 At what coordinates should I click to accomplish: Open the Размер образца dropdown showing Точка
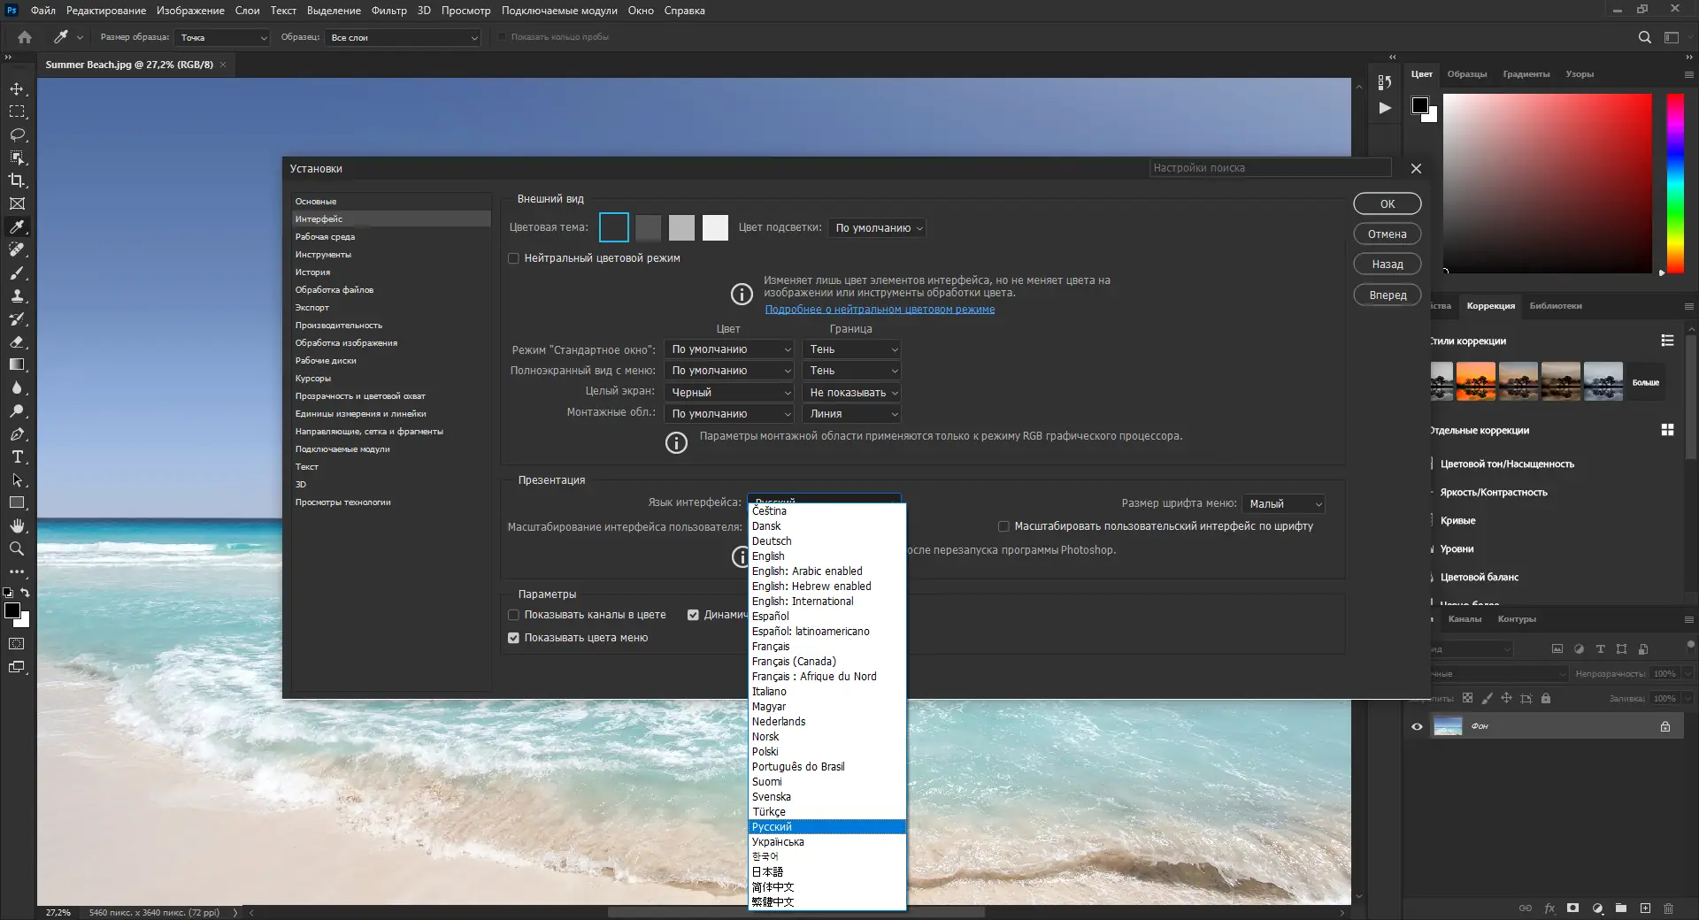222,37
